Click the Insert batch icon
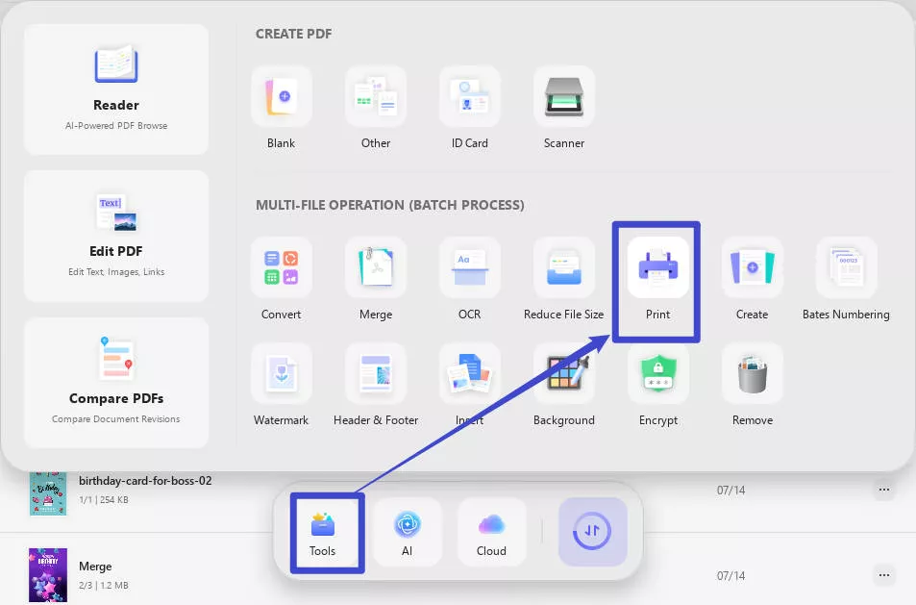Viewport: 916px width, 605px height. pos(470,373)
